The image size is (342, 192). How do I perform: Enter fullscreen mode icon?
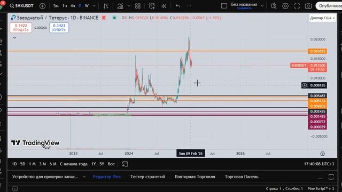point(297,6)
